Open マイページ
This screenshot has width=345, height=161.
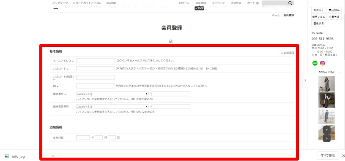pos(218,3)
